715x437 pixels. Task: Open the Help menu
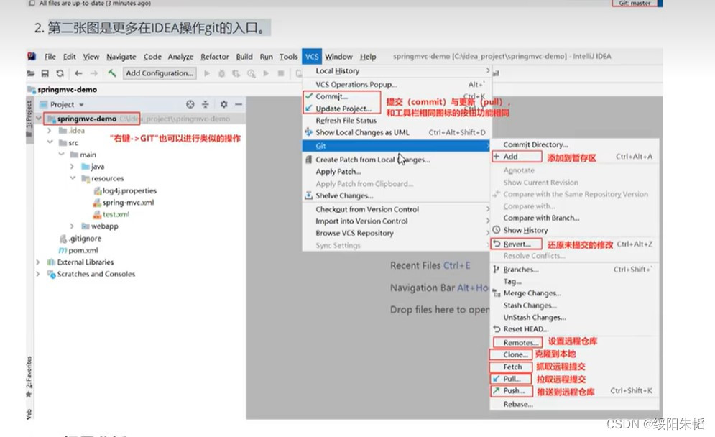click(368, 57)
